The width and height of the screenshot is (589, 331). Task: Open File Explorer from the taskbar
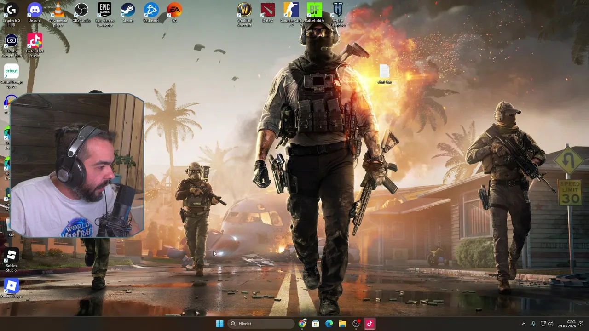[342, 324]
